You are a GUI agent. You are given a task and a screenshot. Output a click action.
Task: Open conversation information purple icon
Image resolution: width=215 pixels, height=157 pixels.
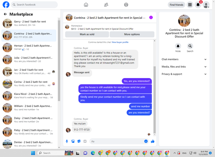click(151, 18)
